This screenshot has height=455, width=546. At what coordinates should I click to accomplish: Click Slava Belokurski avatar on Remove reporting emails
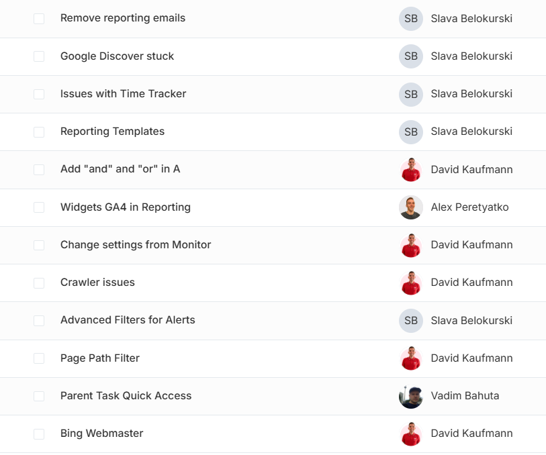[410, 19]
